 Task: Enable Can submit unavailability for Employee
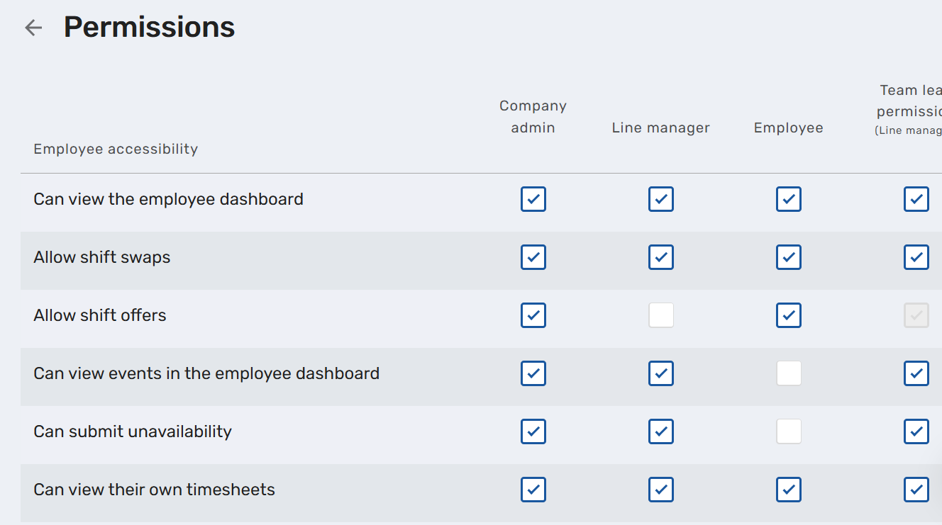(788, 431)
